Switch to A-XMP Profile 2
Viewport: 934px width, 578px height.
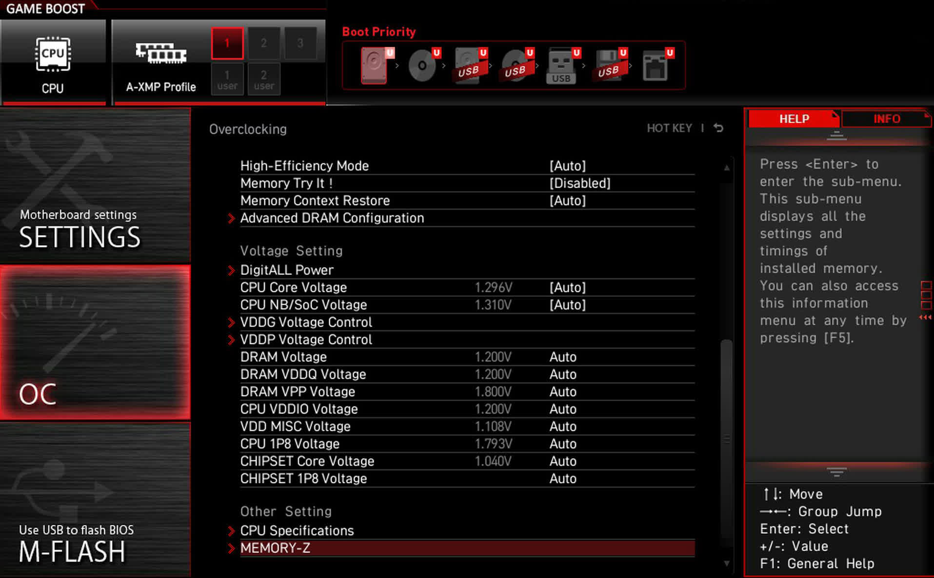pyautogui.click(x=264, y=43)
